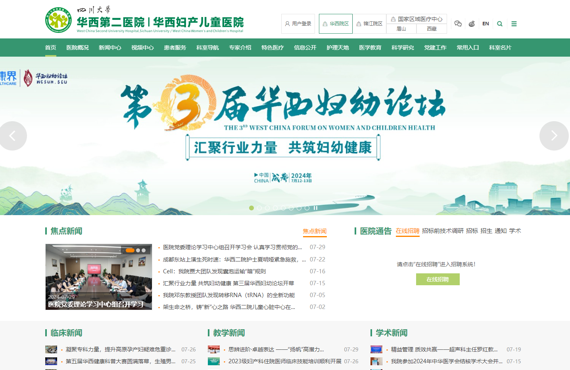
Task: Open news Cell：我院贾大团队发现囊泡运输
Action: coord(214,271)
